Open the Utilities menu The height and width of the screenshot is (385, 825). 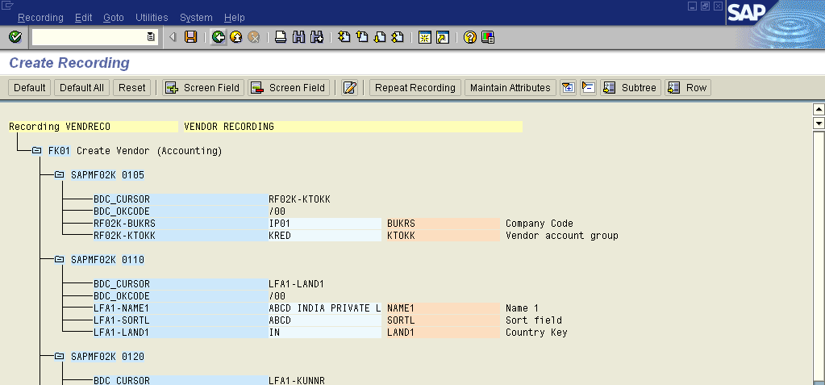[152, 17]
